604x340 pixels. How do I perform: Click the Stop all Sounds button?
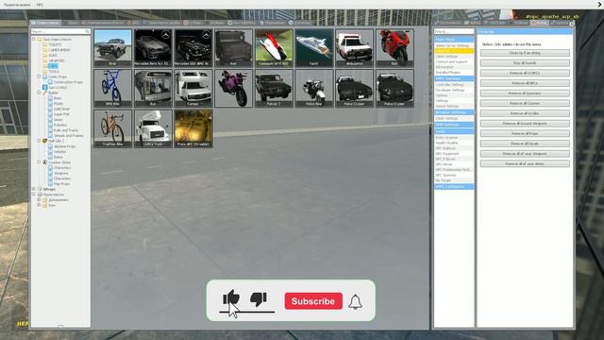tap(525, 63)
